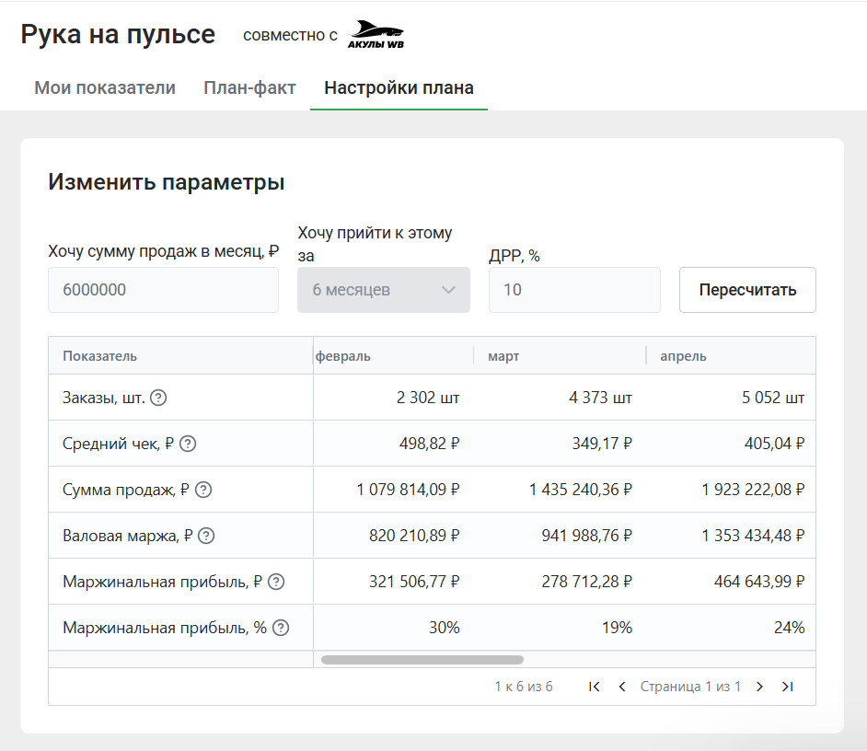The width and height of the screenshot is (867, 751).
Task: Select the Настройки плана tab
Action: point(398,87)
